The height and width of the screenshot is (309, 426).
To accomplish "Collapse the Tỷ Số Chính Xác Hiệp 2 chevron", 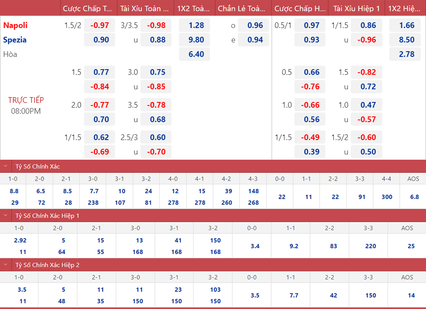I will 5,265.
